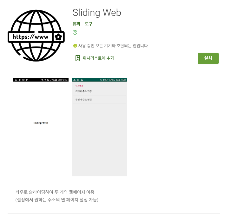Click the leftmost warning triangle in green status bar

(x=74, y=80)
